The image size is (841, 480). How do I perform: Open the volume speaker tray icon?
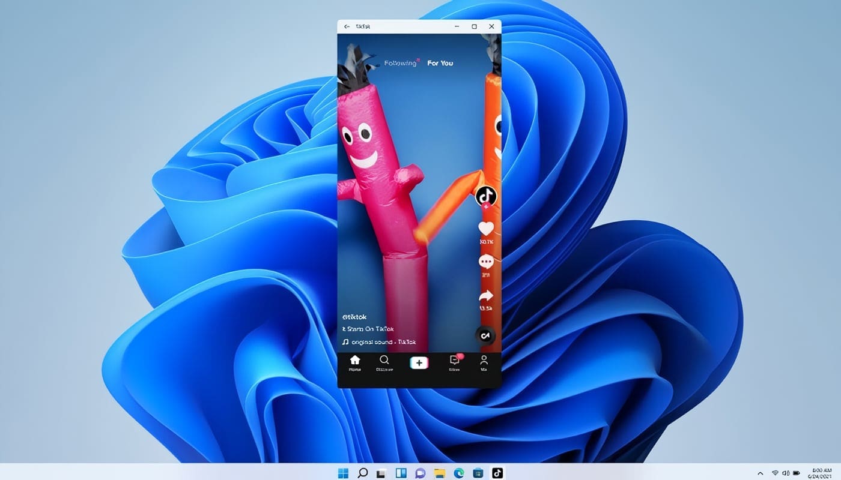[x=785, y=473]
